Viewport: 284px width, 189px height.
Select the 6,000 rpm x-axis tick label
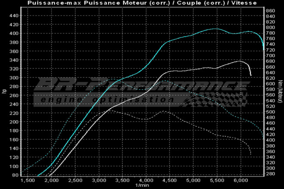point(240,180)
